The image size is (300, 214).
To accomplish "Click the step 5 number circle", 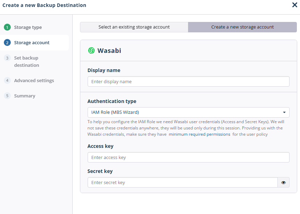I will [7, 96].
